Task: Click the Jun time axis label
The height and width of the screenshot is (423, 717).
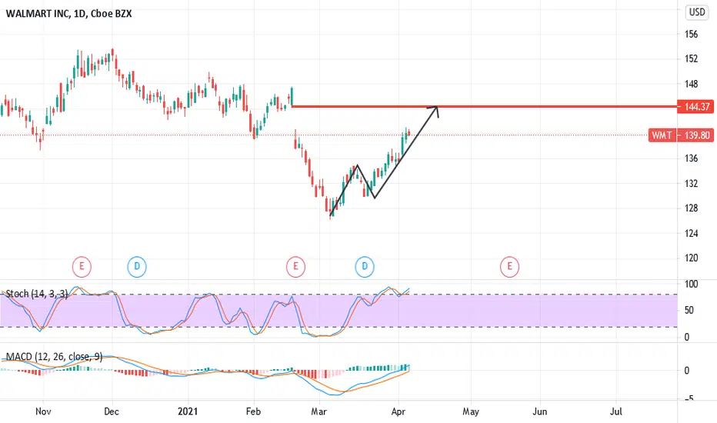Action: pos(539,411)
